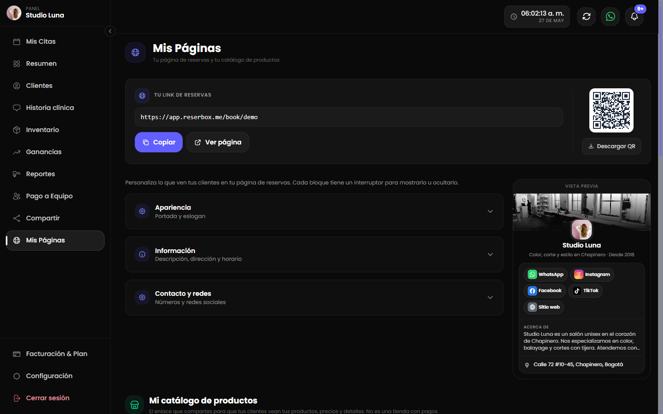This screenshot has height=414, width=663.
Task: Click the refresh sync icon in top bar
Action: point(587,17)
